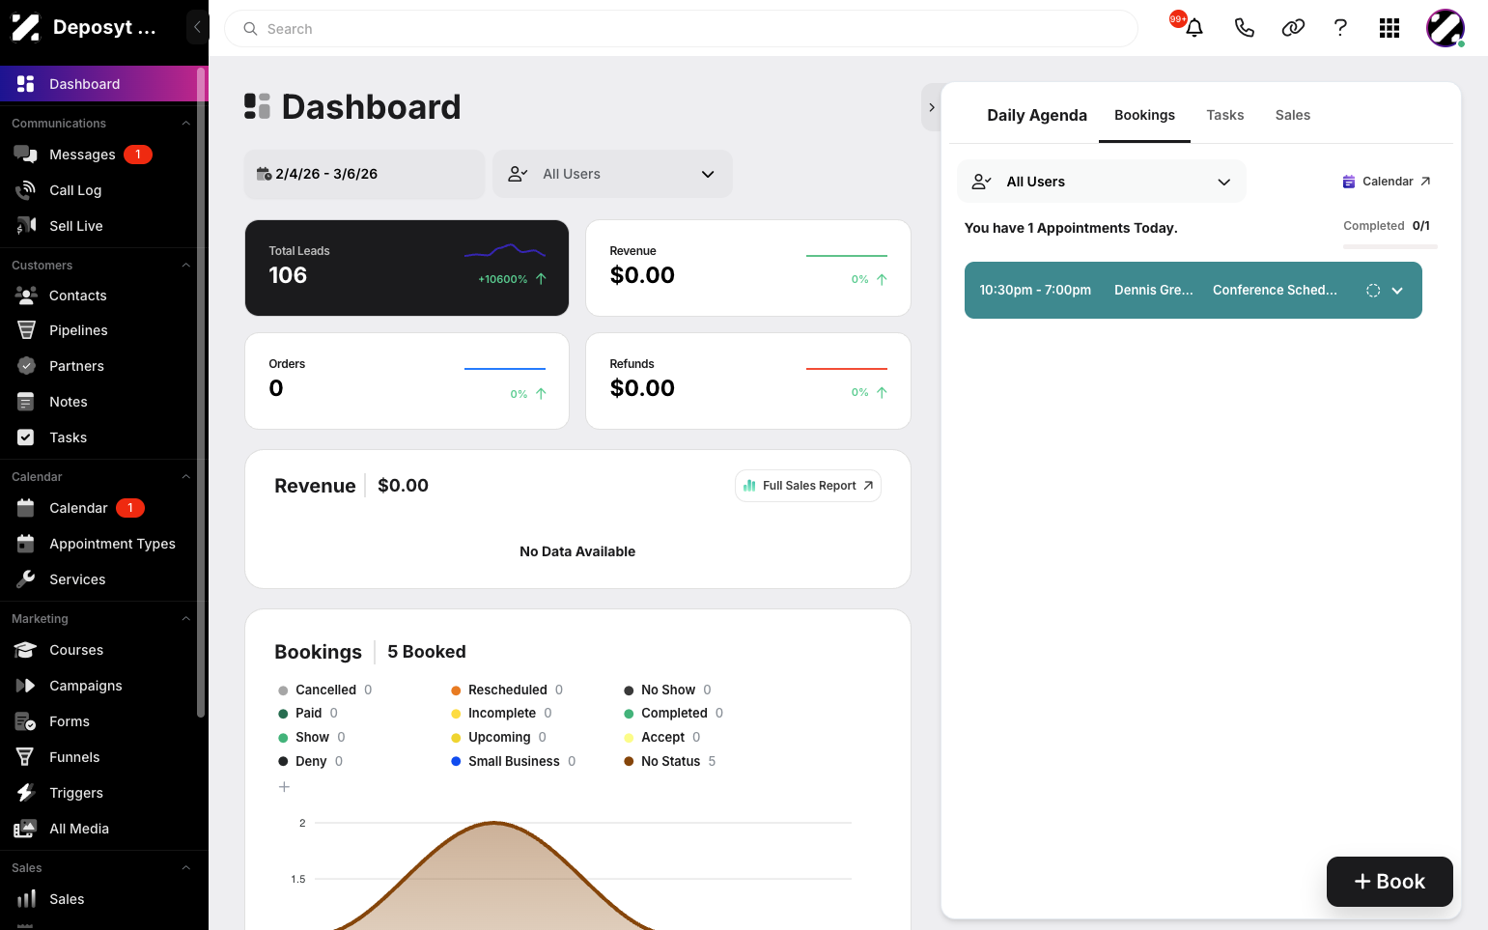Toggle No Show series in Bookings legend

(667, 690)
